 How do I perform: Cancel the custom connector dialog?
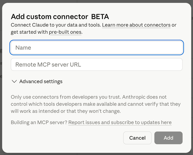point(137,138)
